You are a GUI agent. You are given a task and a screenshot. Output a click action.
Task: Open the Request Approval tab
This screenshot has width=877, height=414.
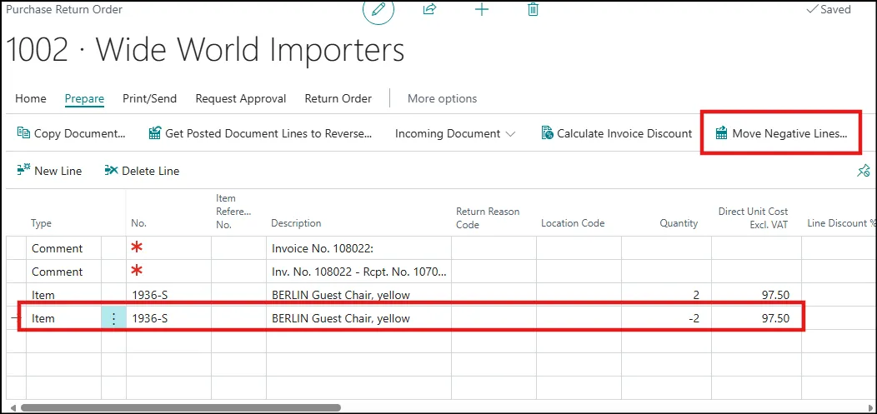coord(240,98)
